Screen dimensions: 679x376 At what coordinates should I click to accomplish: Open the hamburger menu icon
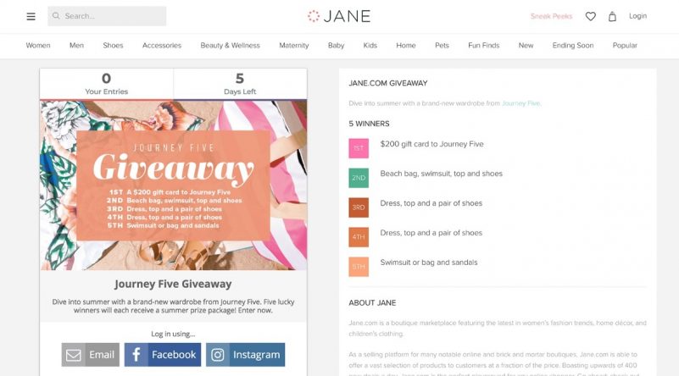click(x=31, y=16)
